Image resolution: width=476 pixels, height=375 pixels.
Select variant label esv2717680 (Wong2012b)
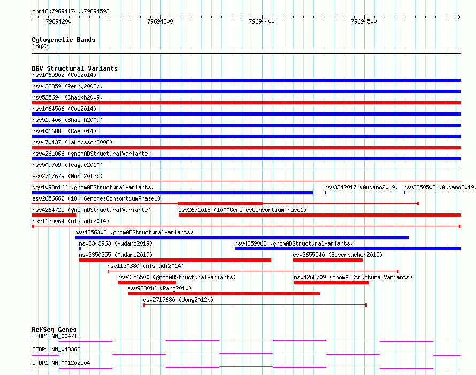coord(178,300)
